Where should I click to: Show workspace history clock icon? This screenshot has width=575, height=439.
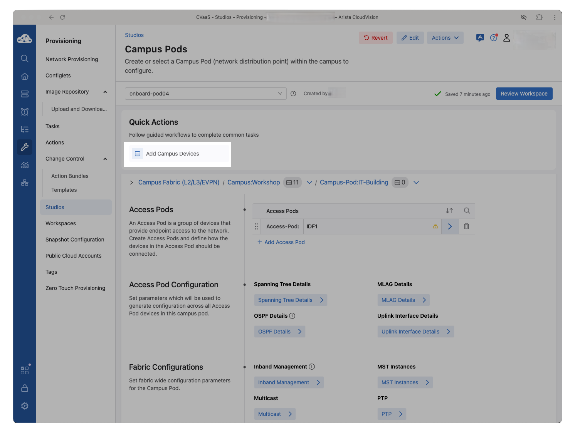293,94
